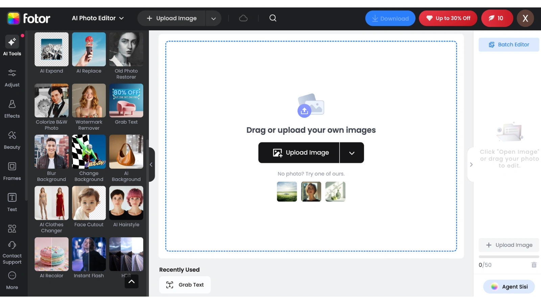Click the Download button

pyautogui.click(x=390, y=18)
